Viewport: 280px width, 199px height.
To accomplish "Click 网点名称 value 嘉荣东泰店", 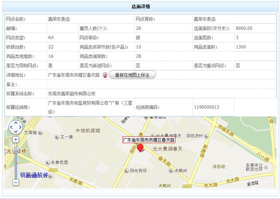I will tap(59, 19).
